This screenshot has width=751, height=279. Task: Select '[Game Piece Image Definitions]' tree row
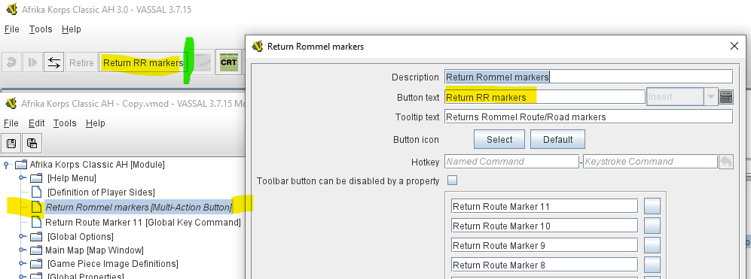[x=112, y=264]
